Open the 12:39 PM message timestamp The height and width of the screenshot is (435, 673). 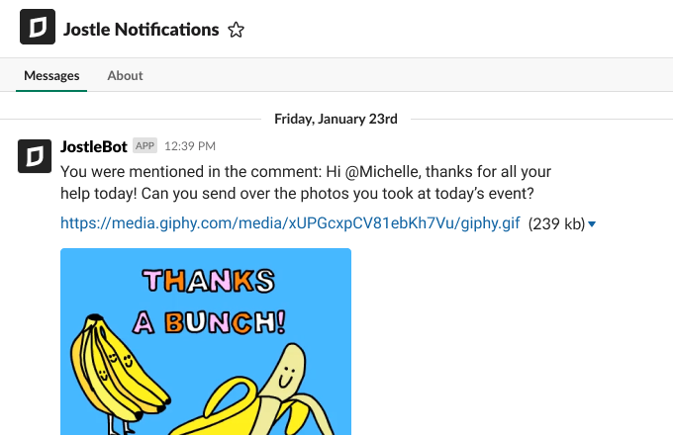point(190,146)
